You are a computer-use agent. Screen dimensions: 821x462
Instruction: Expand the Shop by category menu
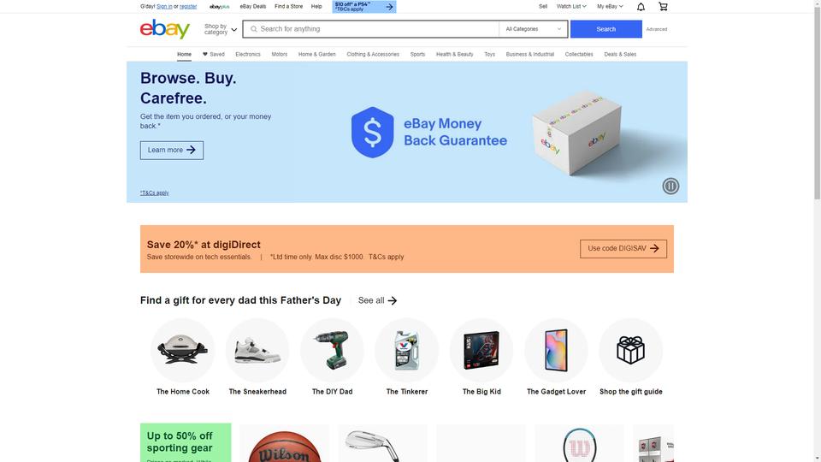coord(221,29)
